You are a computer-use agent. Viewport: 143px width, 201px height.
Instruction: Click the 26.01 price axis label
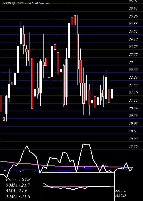[x=133, y=1]
